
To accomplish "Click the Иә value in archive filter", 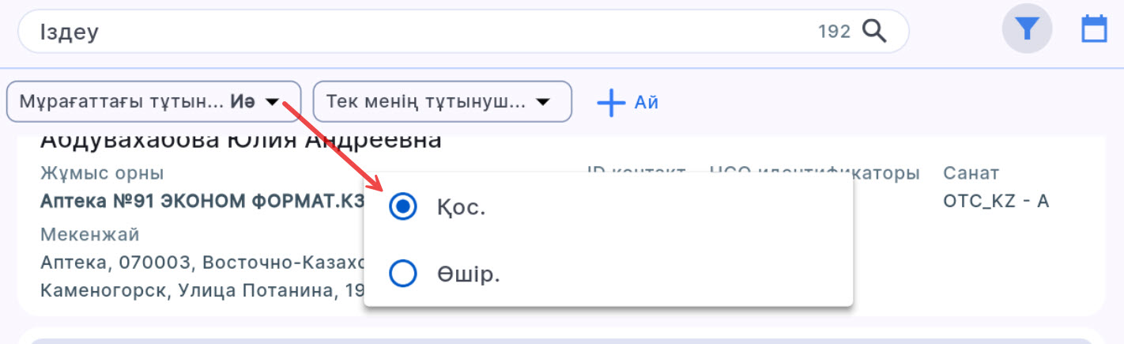I will click(x=243, y=102).
